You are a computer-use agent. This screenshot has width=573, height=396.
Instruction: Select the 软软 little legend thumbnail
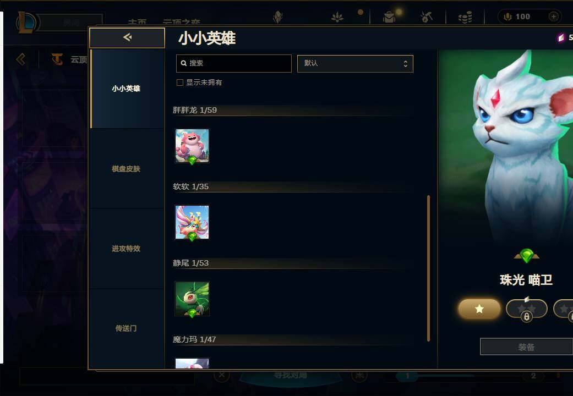click(192, 222)
